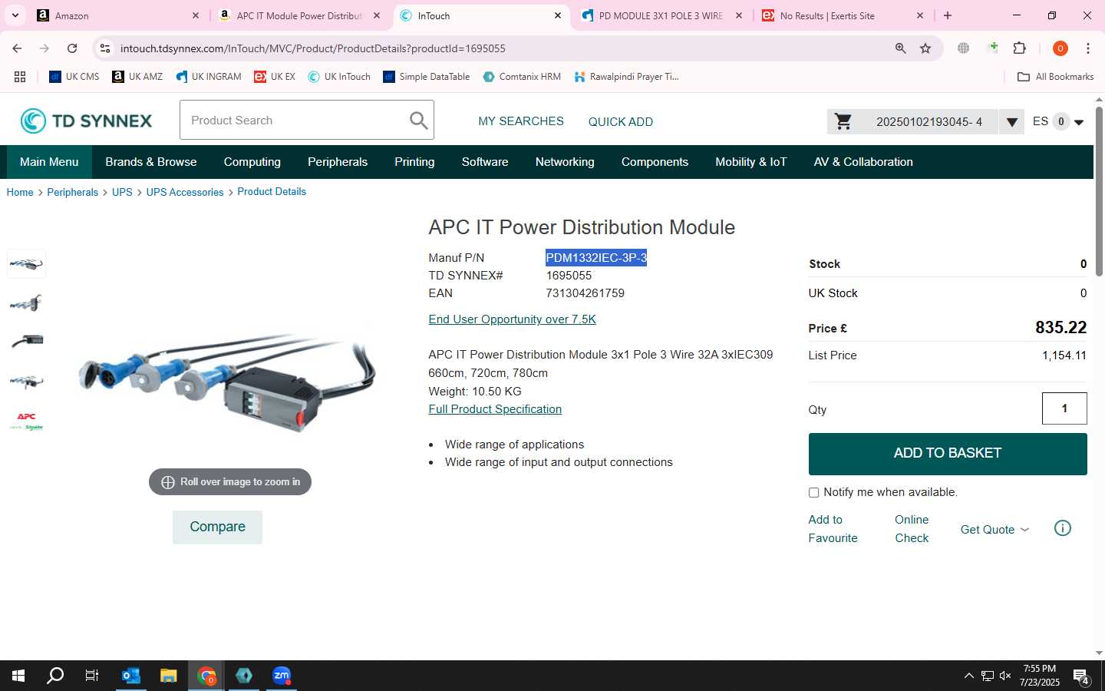The height and width of the screenshot is (691, 1105).
Task: Click ADD TO BASKET button
Action: 948,454
